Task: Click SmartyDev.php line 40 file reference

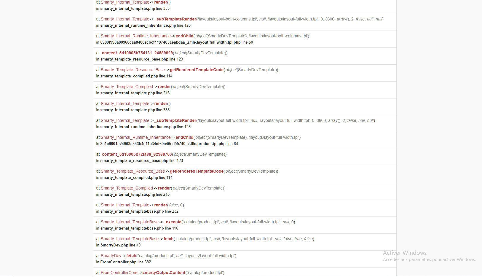Action: click(x=118, y=245)
